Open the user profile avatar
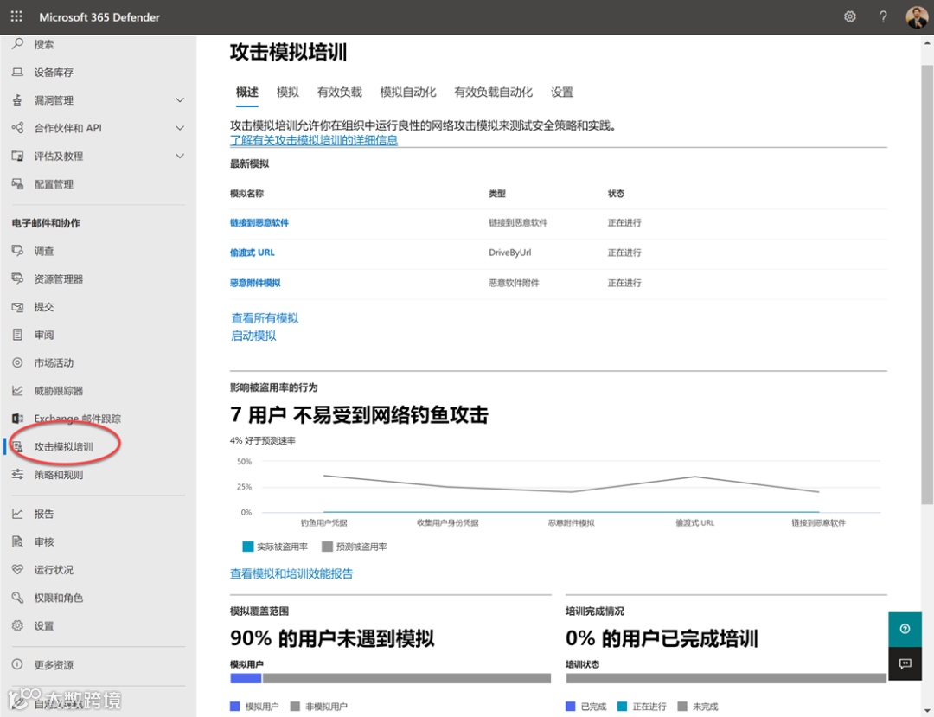The image size is (934, 717). click(916, 17)
